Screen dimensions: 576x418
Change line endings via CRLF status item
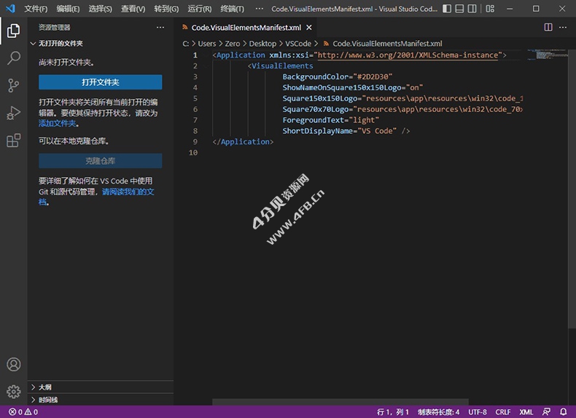click(x=503, y=412)
